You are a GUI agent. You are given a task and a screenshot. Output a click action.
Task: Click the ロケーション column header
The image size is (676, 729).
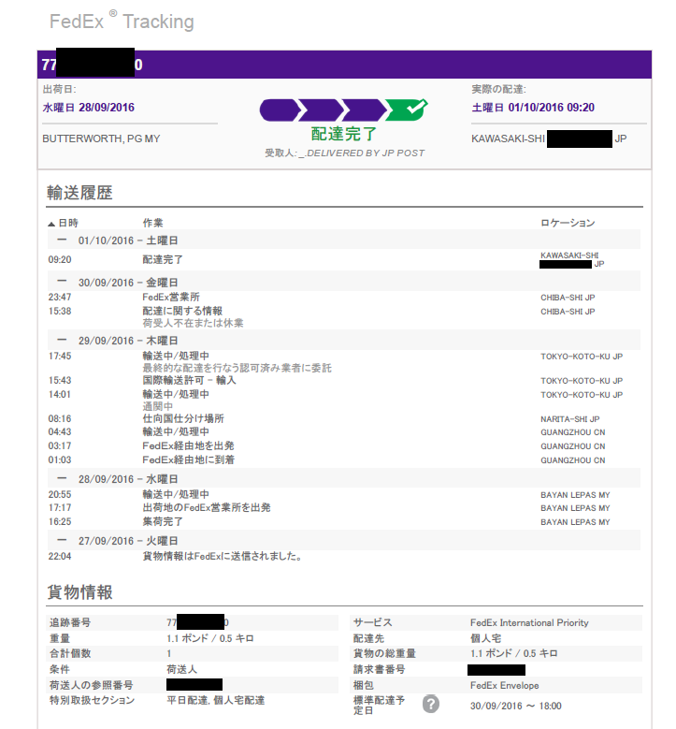[568, 223]
